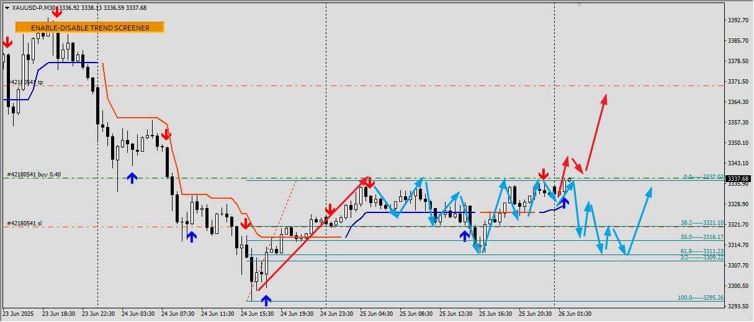
Task: Click the red down arrow above the latest candles
Action: coord(543,174)
